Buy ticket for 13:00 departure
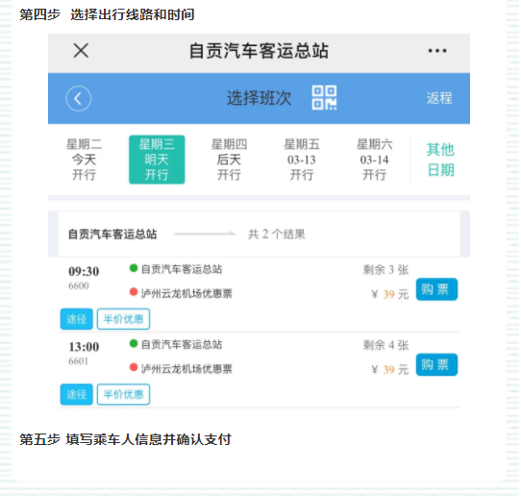 pos(436,364)
